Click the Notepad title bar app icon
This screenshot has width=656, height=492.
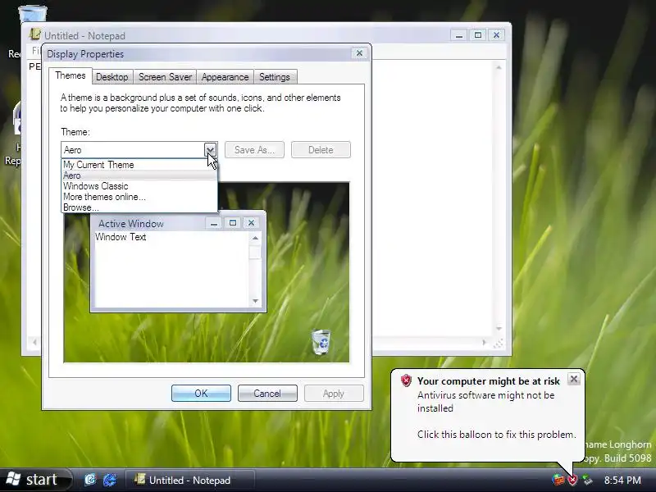click(35, 34)
